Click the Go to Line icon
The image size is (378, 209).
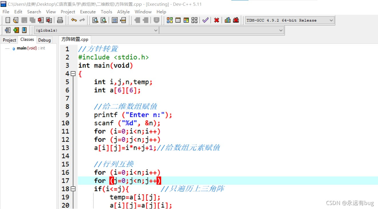[123, 20]
